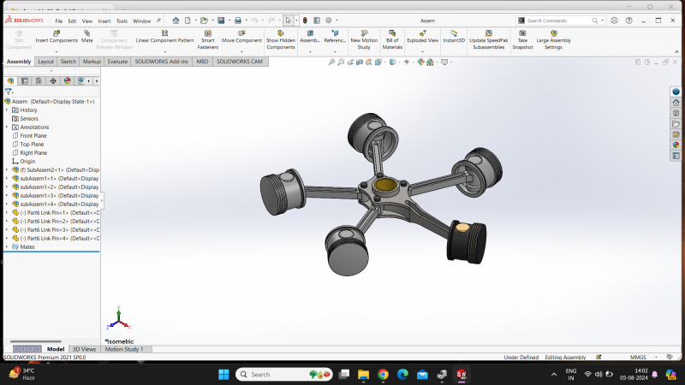Open the View menu
Screen dimensions: 685x385
pyautogui.click(x=87, y=21)
